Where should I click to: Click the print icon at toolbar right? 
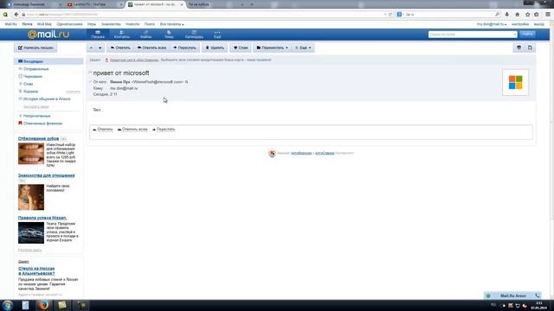point(519,48)
